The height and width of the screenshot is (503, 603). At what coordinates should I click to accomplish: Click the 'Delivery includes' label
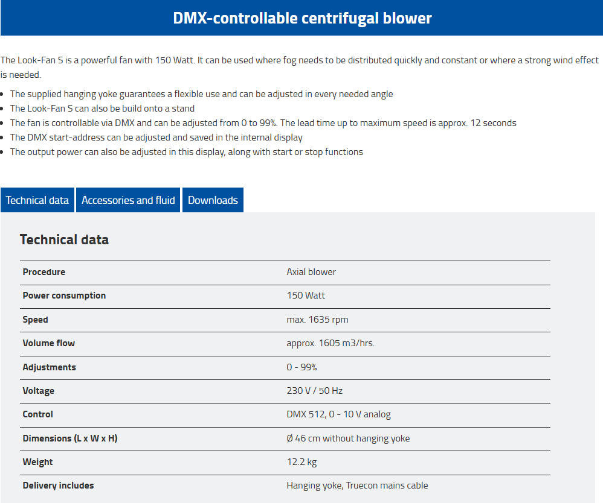click(58, 486)
